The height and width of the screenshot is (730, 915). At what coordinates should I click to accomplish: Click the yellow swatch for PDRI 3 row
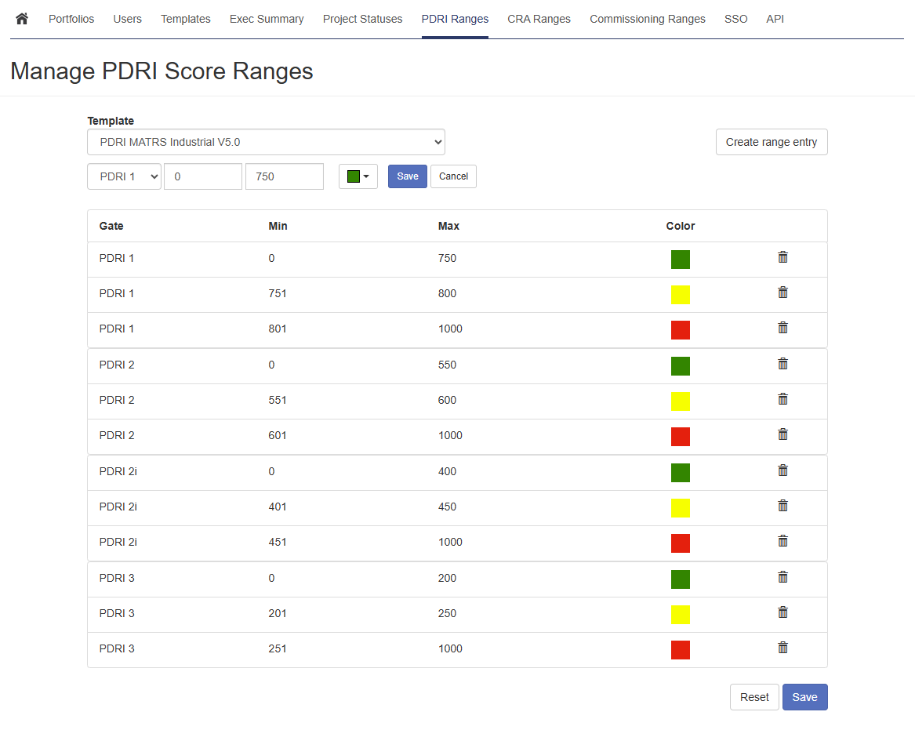coord(680,614)
